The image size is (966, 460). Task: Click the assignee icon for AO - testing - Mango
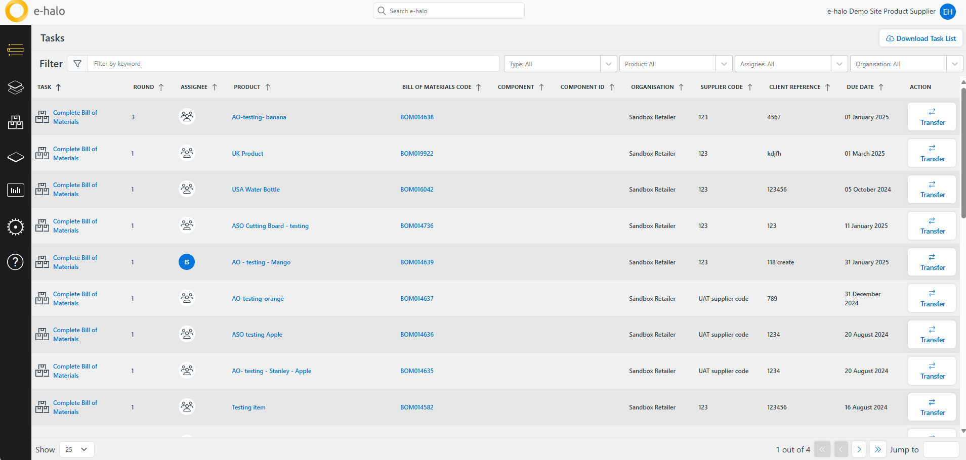pos(187,262)
